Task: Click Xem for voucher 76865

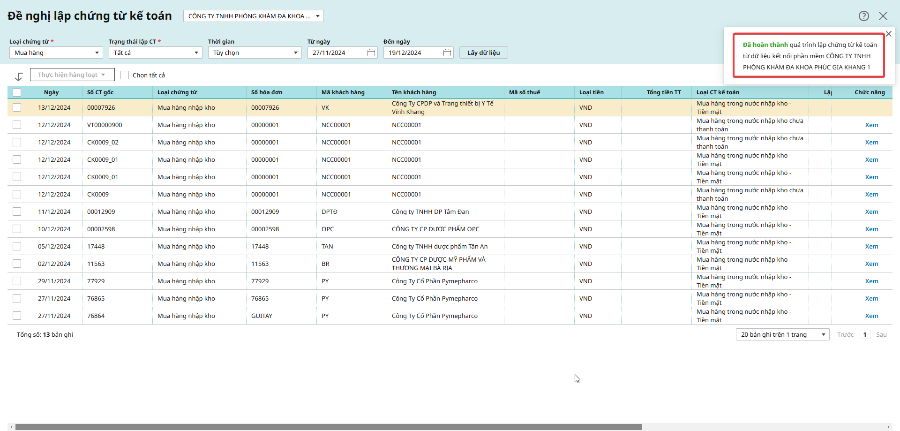Action: (871, 298)
